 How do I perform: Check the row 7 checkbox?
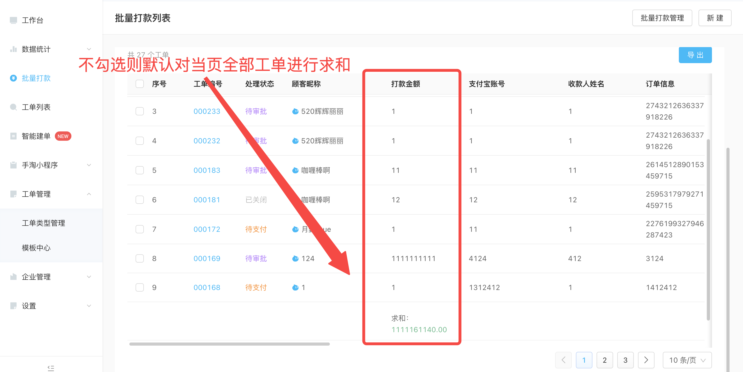(x=140, y=229)
